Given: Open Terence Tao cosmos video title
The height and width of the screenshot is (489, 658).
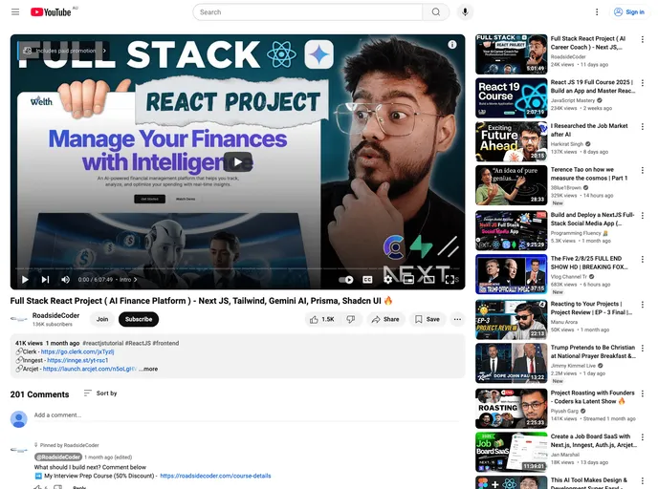Looking at the screenshot, I should point(589,174).
